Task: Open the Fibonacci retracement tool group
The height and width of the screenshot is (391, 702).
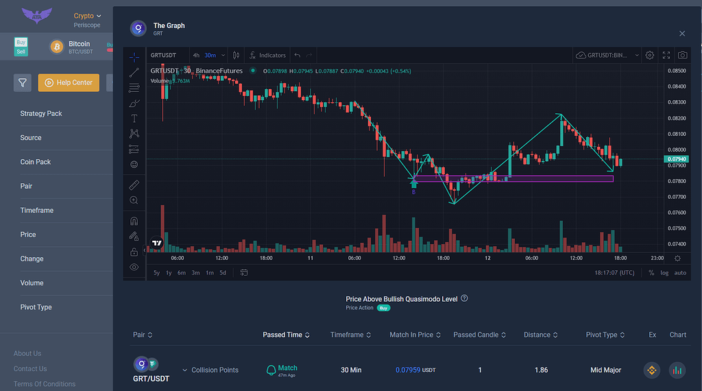Action: coord(134,88)
